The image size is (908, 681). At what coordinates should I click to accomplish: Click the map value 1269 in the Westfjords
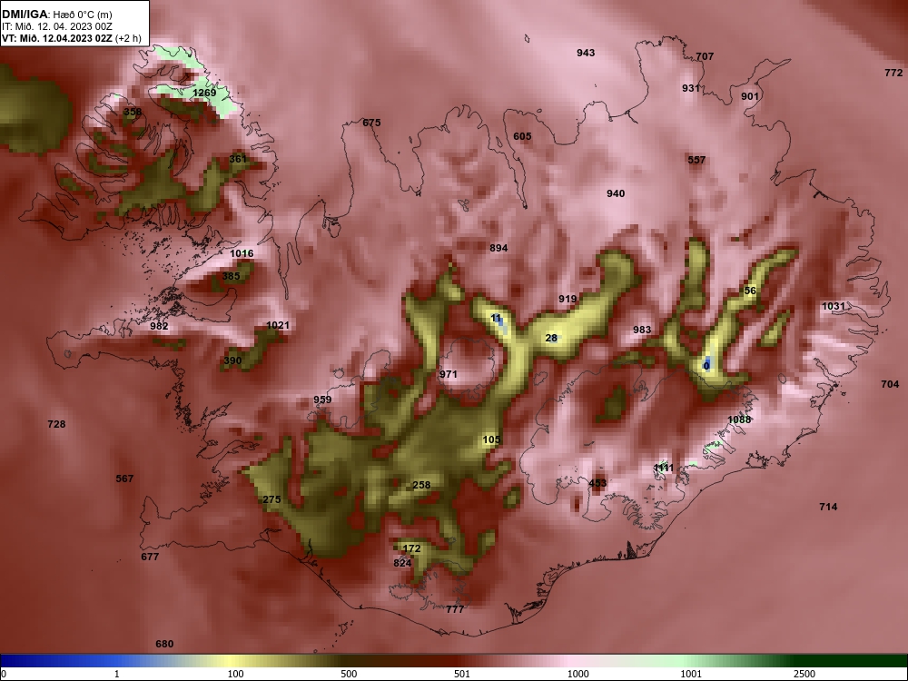click(x=204, y=93)
